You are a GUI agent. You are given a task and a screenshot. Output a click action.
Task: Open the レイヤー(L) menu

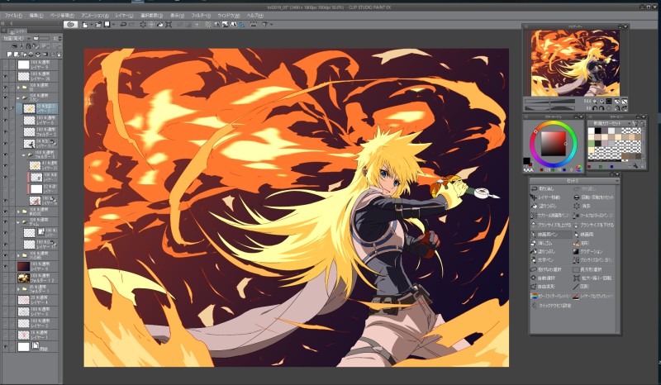tap(125, 15)
